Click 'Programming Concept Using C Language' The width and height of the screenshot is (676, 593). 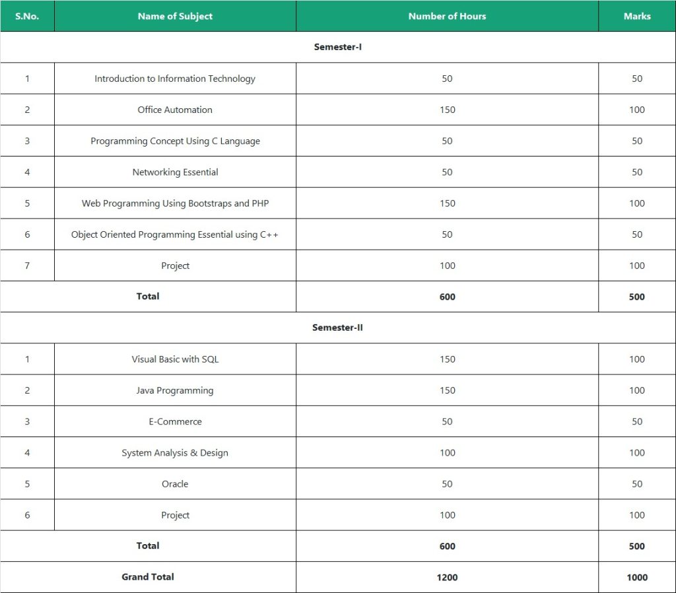click(x=175, y=141)
